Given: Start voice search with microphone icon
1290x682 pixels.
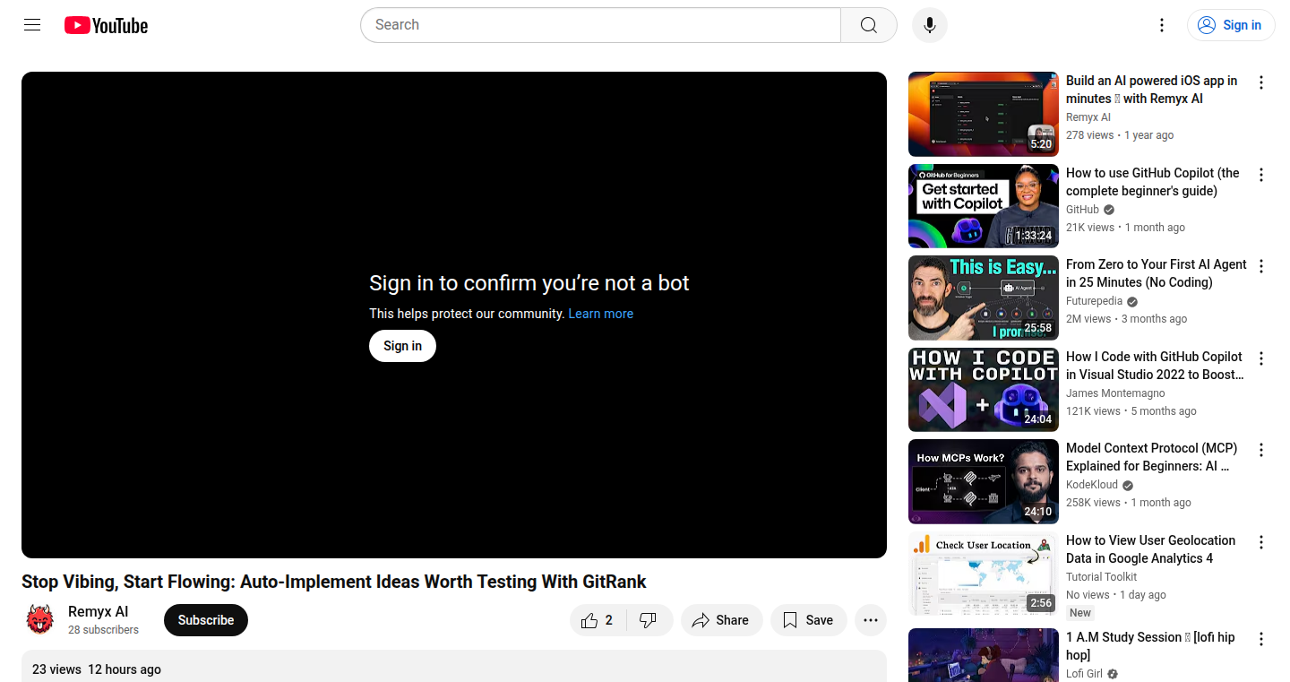Looking at the screenshot, I should click(930, 25).
